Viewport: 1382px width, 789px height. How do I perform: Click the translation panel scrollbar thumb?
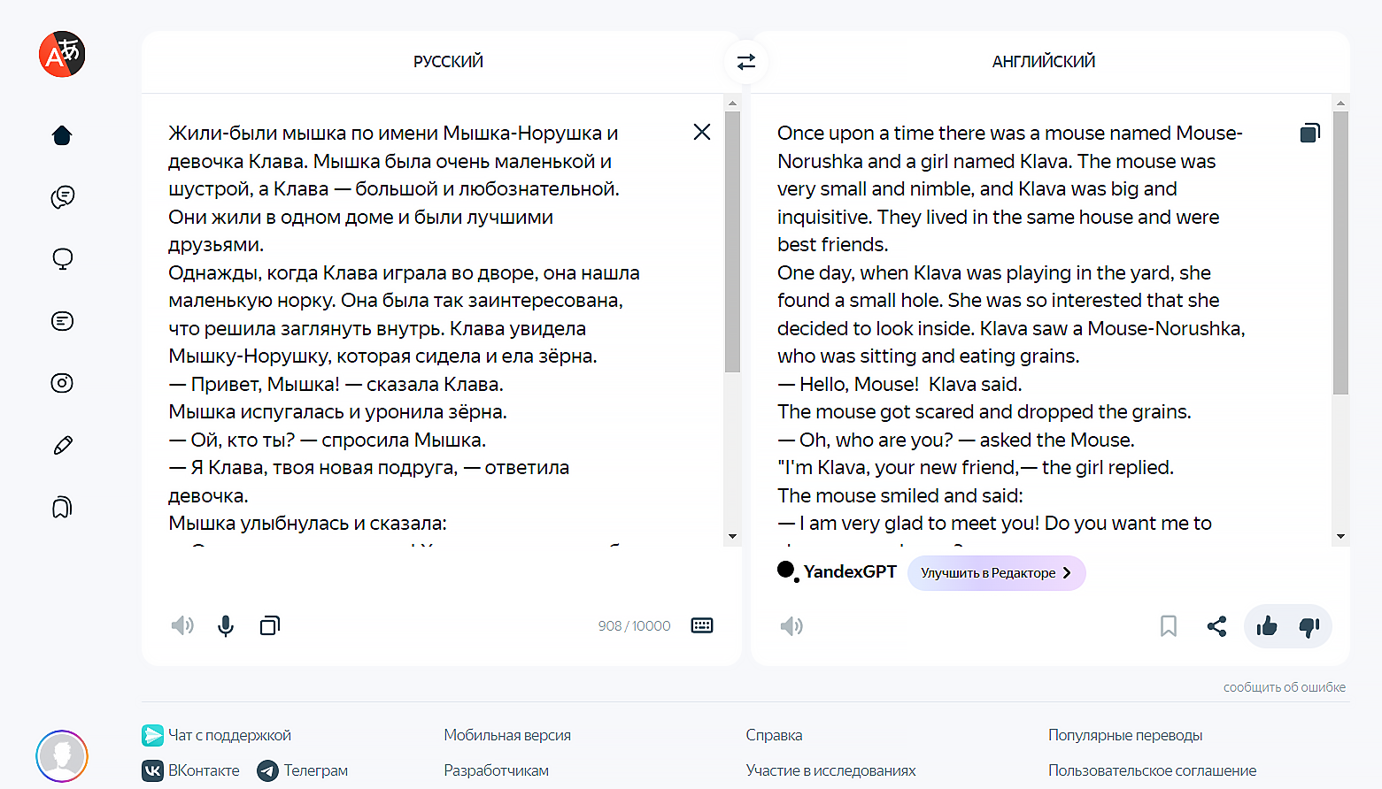tap(1340, 253)
